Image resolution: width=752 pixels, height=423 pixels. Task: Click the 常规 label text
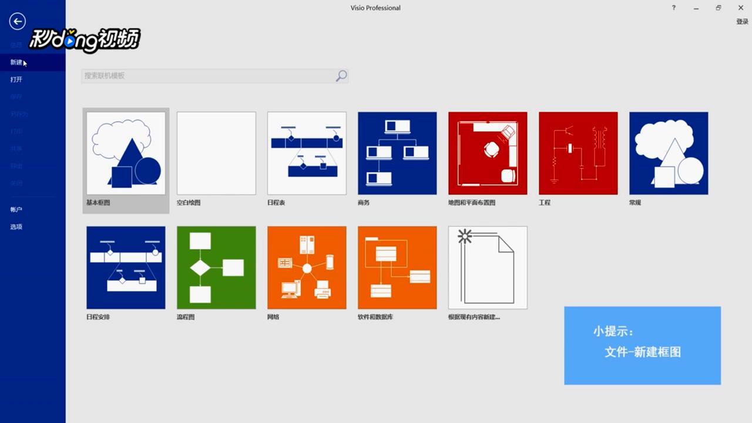coord(635,203)
